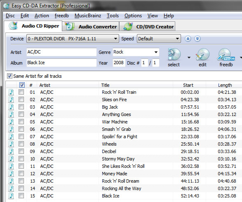
Task: Check track 02 Skies on Fire checkbox
Action: (x=21, y=100)
